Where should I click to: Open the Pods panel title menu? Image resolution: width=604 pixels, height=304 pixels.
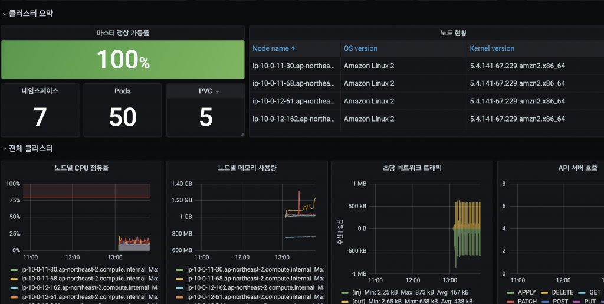coord(123,91)
